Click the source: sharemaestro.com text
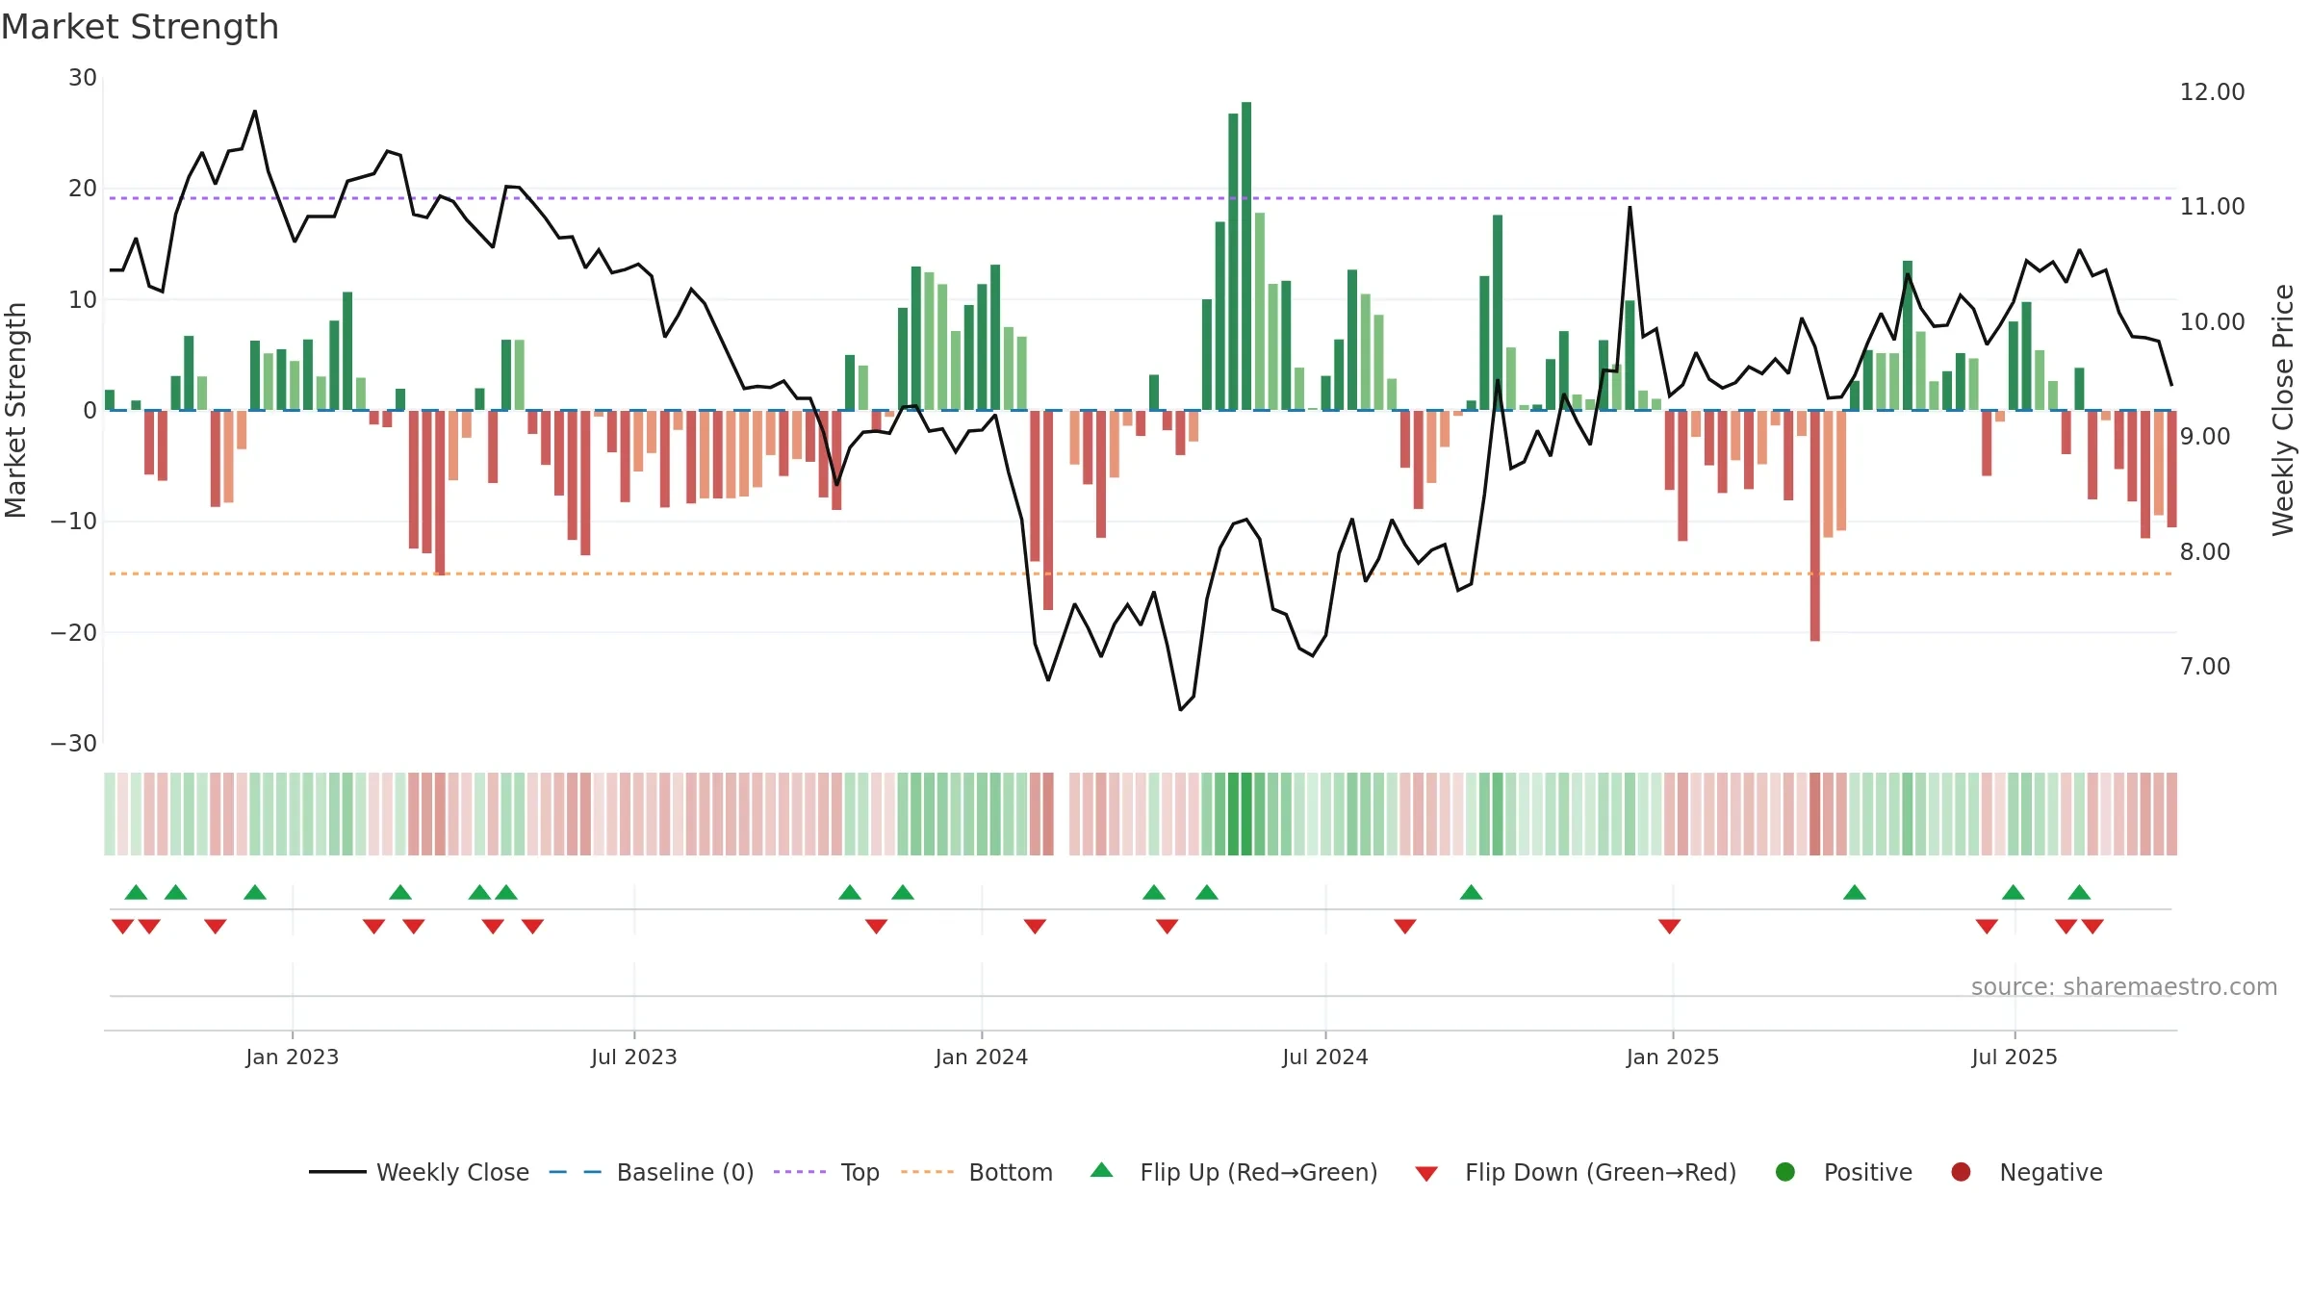The image size is (2310, 1299). pos(2124,986)
